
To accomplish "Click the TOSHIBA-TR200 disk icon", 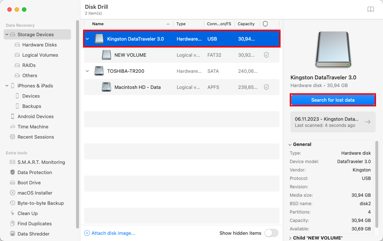I will point(99,71).
